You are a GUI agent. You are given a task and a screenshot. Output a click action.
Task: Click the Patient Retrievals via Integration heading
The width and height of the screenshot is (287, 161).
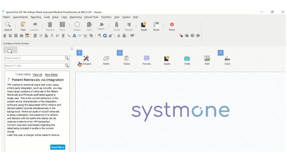[38, 80]
